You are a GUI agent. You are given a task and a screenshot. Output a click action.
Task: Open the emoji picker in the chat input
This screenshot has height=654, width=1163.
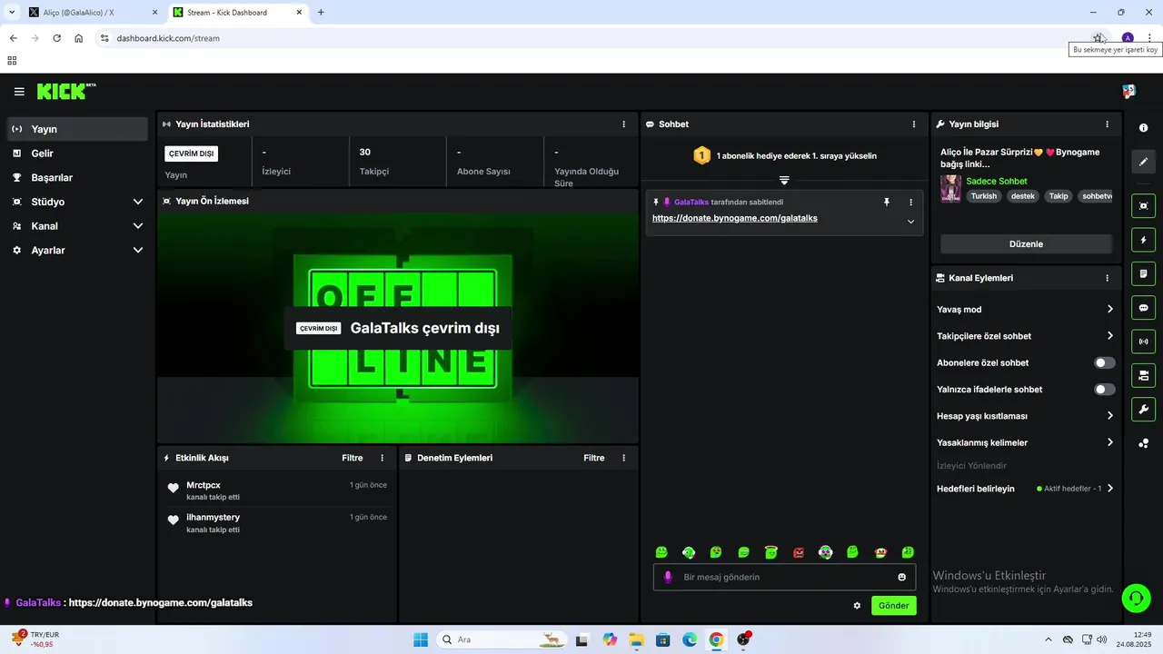[x=902, y=578]
